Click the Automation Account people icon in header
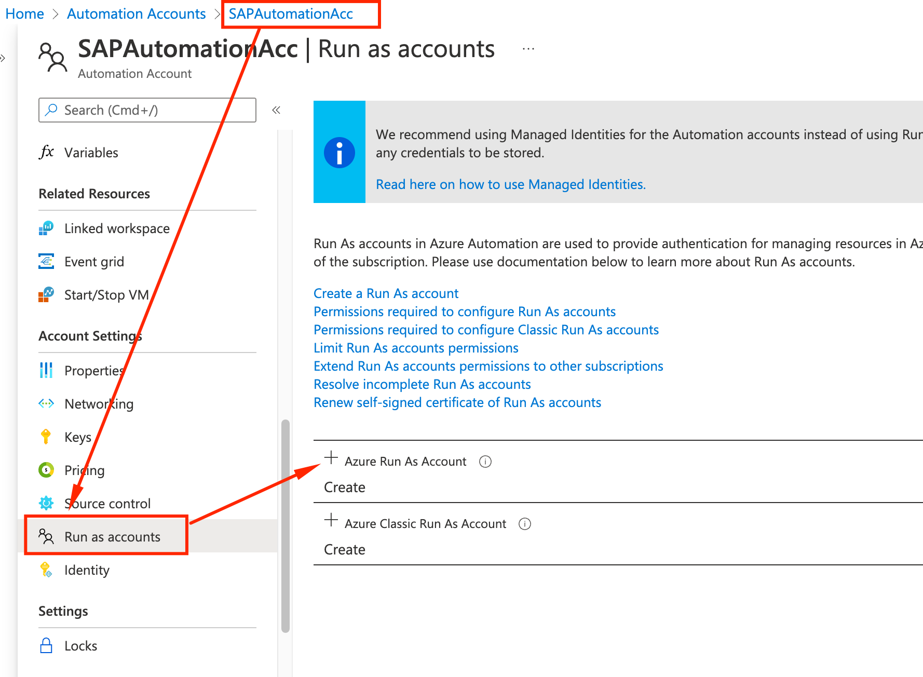The height and width of the screenshot is (677, 923). [52, 57]
